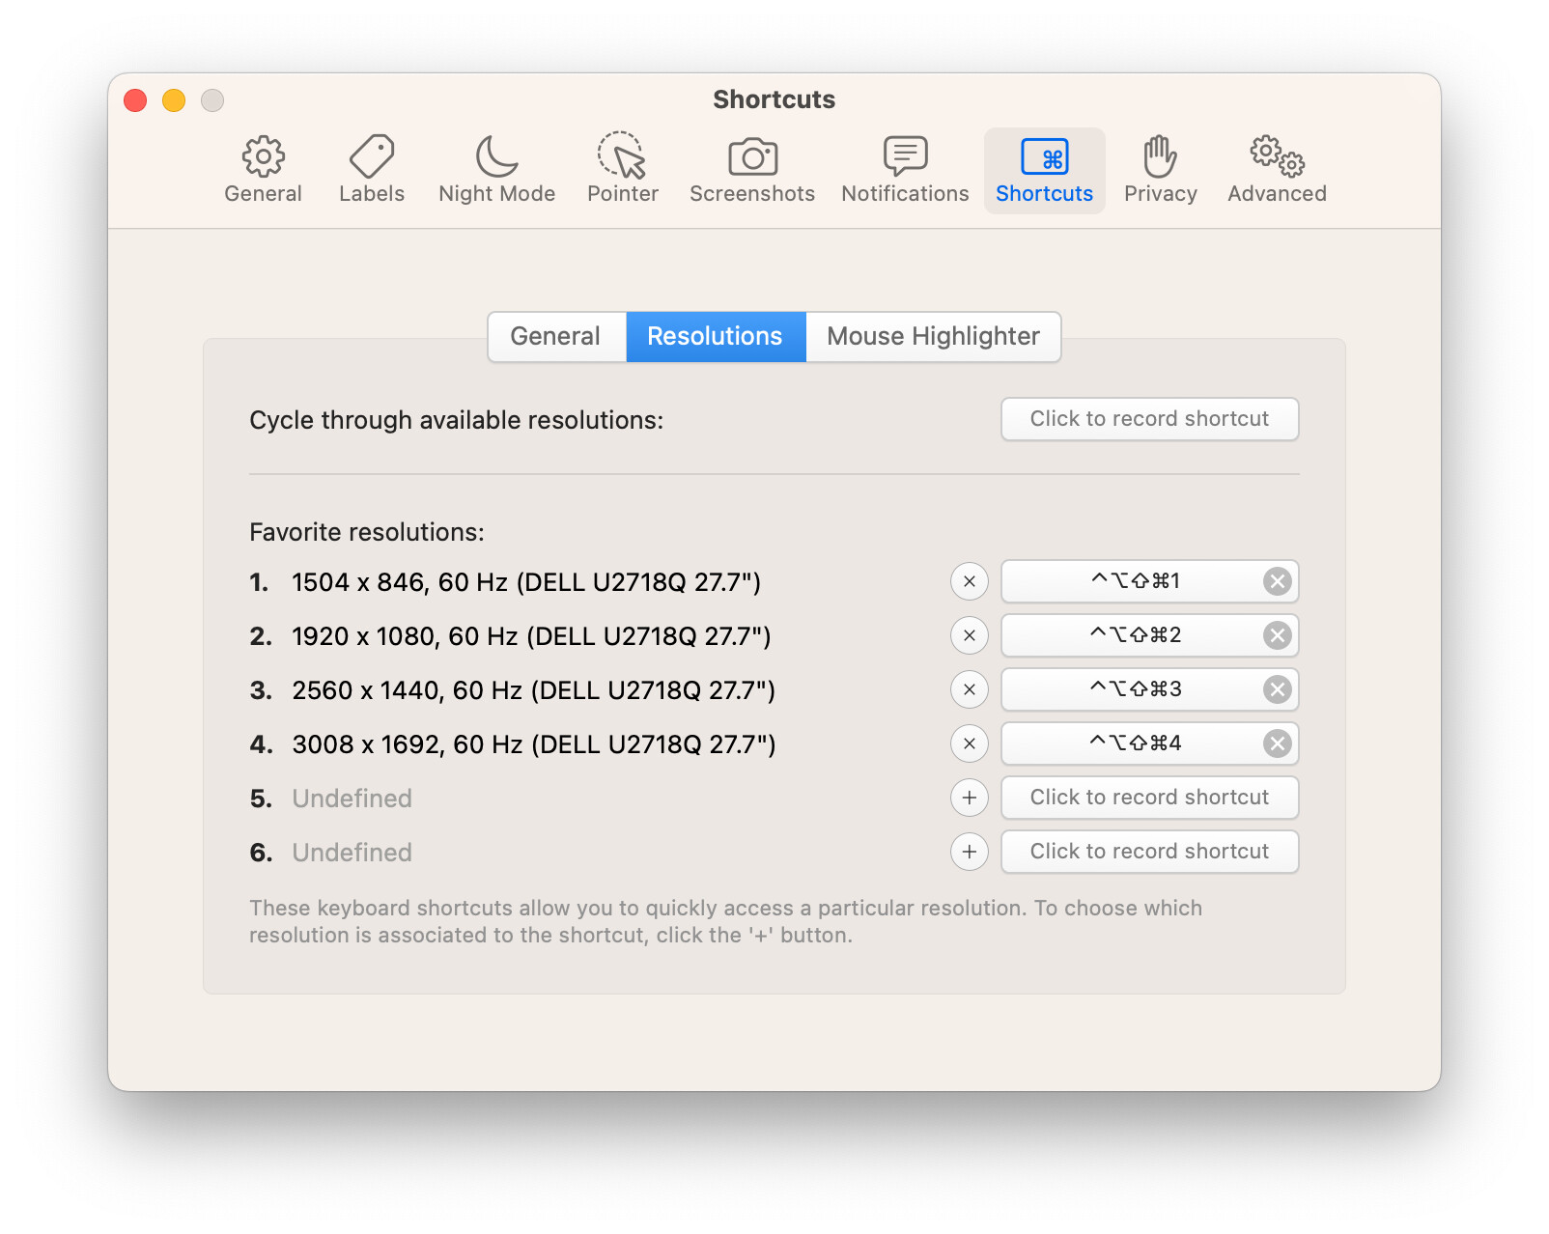Image resolution: width=1549 pixels, height=1234 pixels.
Task: Clear the shortcut ending in 2
Action: click(1277, 635)
